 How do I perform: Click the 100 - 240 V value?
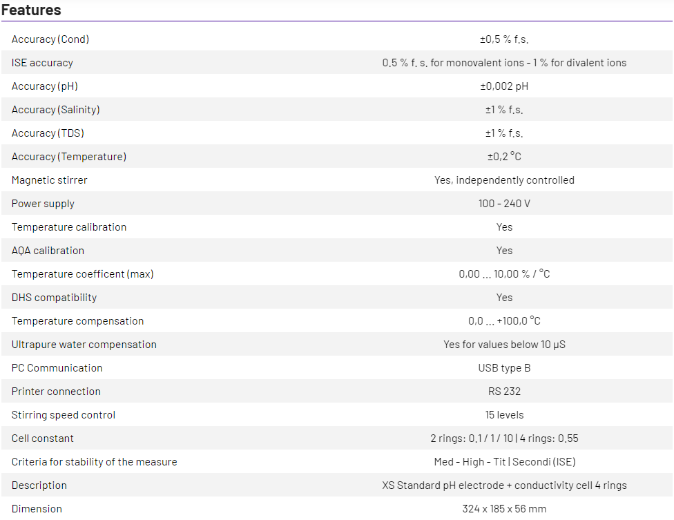coord(504,204)
